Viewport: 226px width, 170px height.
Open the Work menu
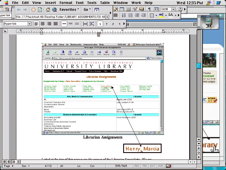[136, 3]
